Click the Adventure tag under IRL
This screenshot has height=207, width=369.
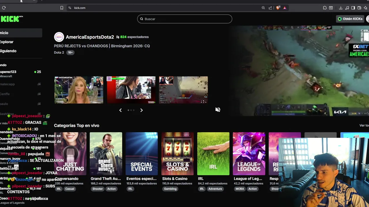click(215, 189)
